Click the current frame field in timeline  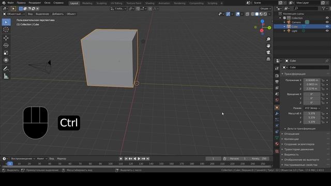pos(213,159)
